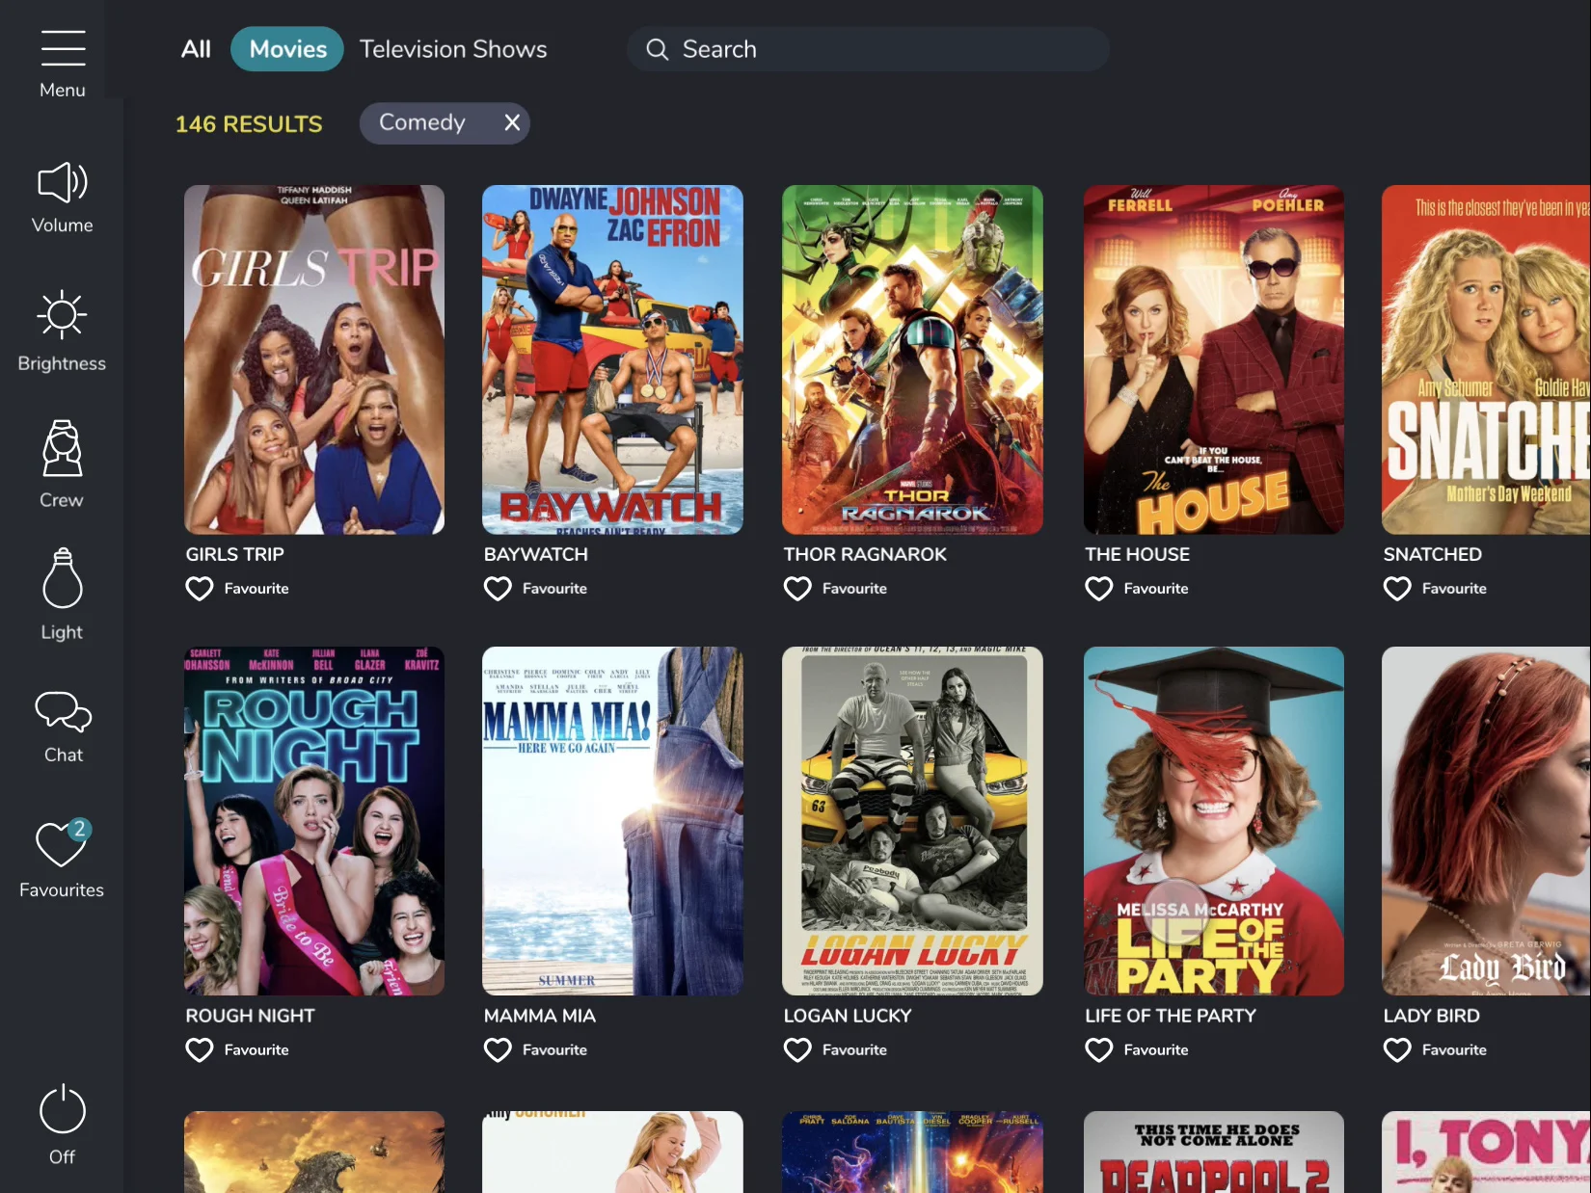Call the Crew from the sidebar
The width and height of the screenshot is (1591, 1193).
pos(62,448)
